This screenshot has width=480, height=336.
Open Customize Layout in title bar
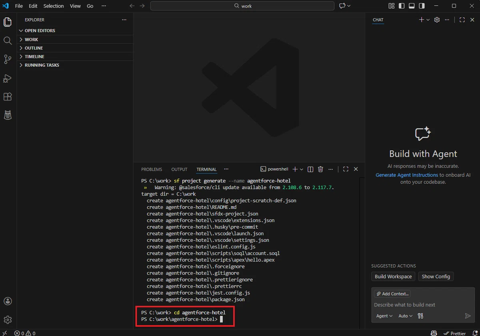[391, 6]
